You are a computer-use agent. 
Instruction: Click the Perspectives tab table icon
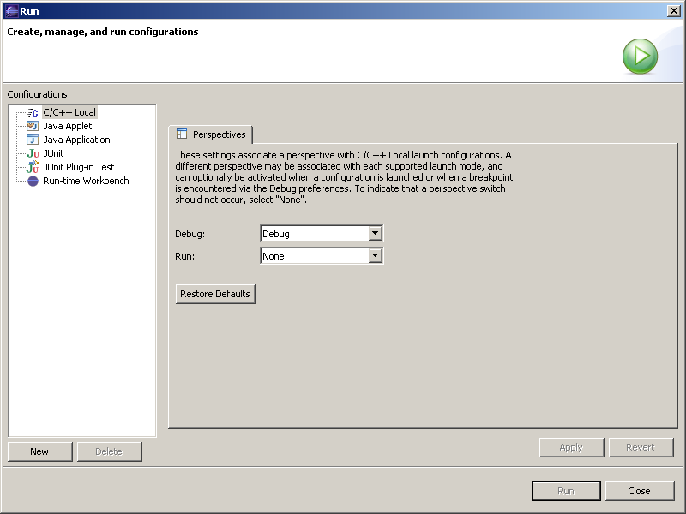coord(182,134)
